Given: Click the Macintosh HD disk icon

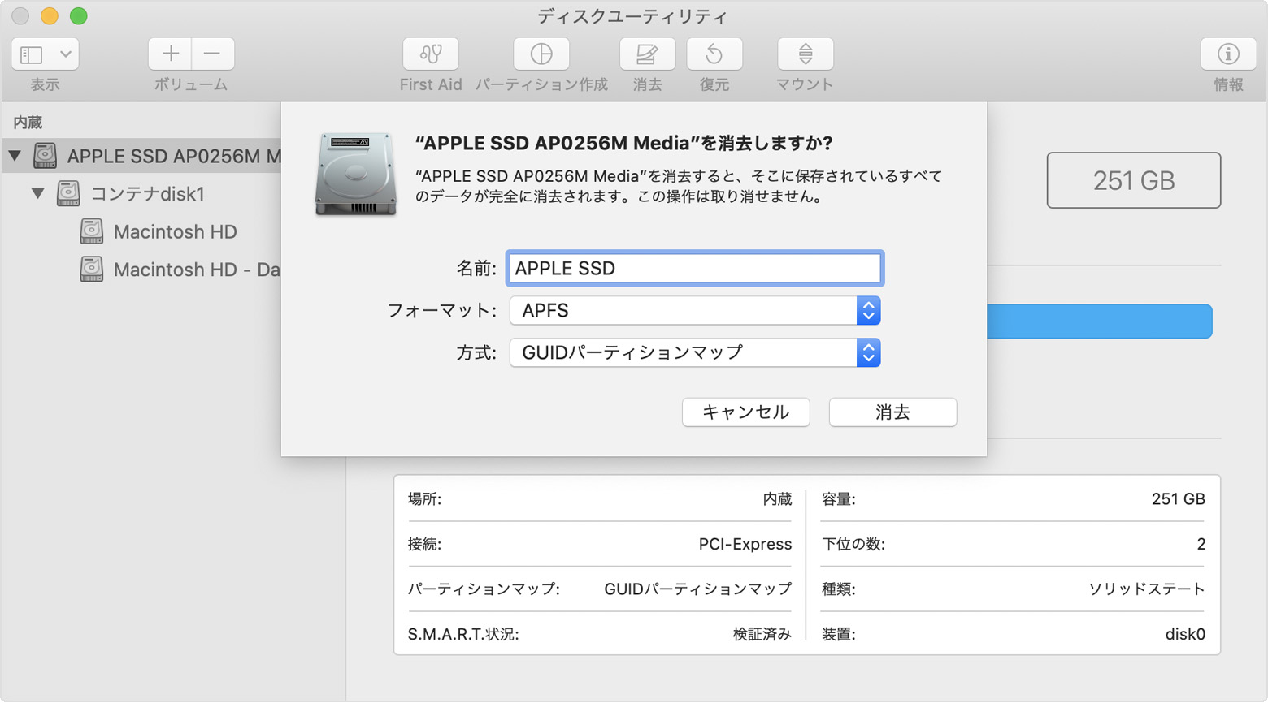Looking at the screenshot, I should (x=92, y=231).
